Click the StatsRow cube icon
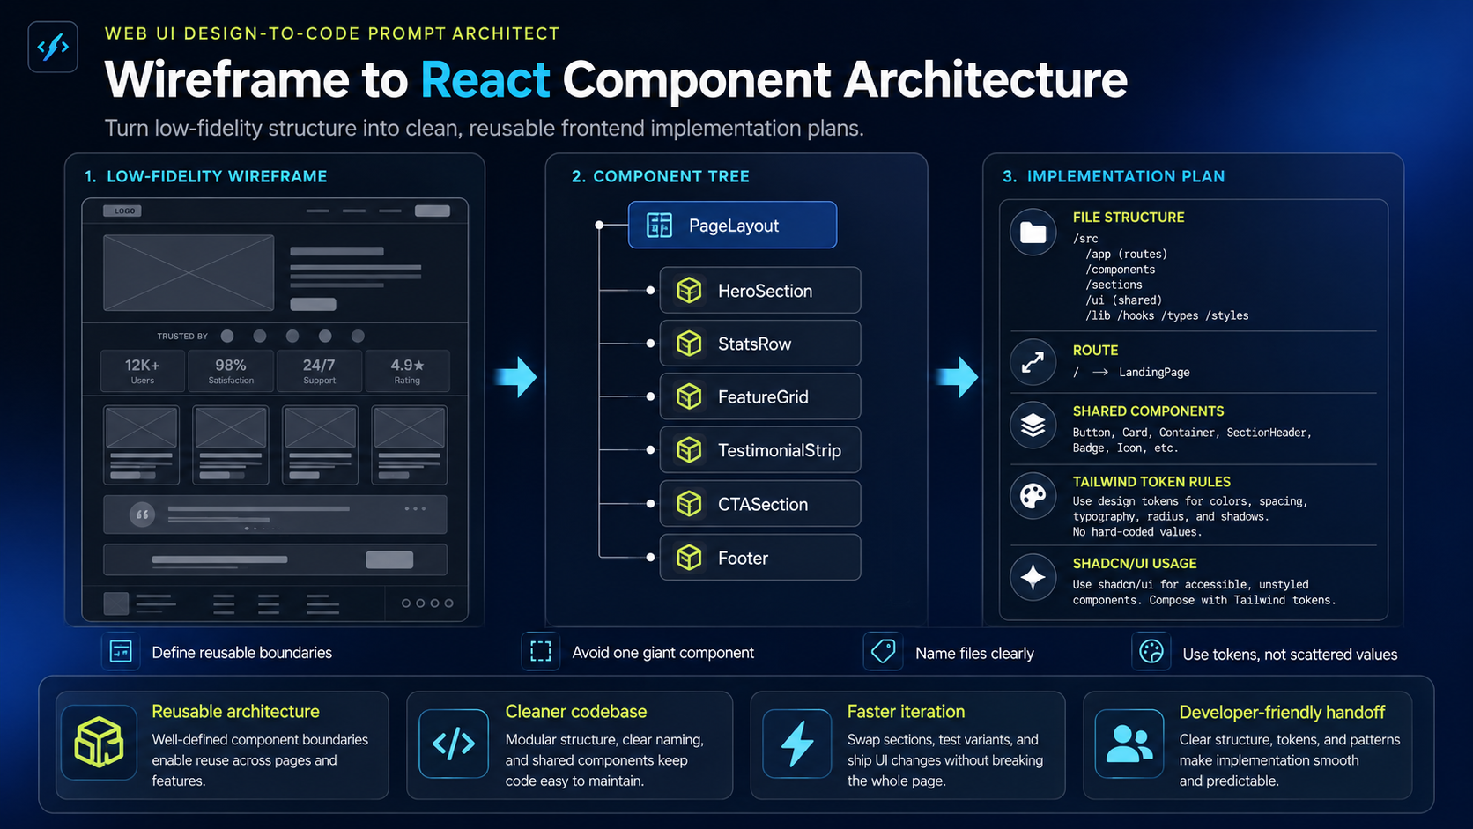Viewport: 1473px width, 829px height. tap(689, 344)
